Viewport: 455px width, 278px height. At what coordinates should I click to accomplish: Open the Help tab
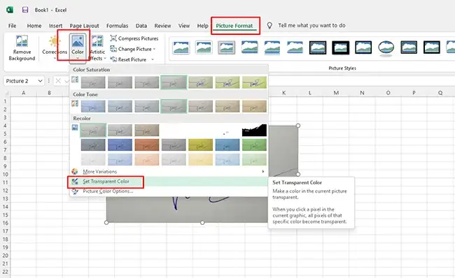pyautogui.click(x=203, y=25)
